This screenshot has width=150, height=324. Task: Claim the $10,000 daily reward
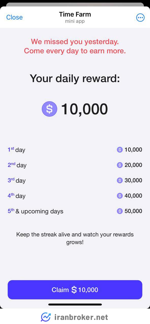click(75, 290)
